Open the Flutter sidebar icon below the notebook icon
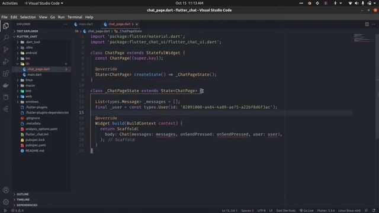Screen dimensions: 379x213 coord(6,109)
